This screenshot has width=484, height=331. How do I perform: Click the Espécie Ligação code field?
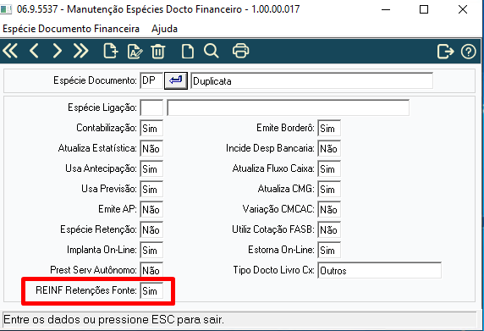(151, 108)
